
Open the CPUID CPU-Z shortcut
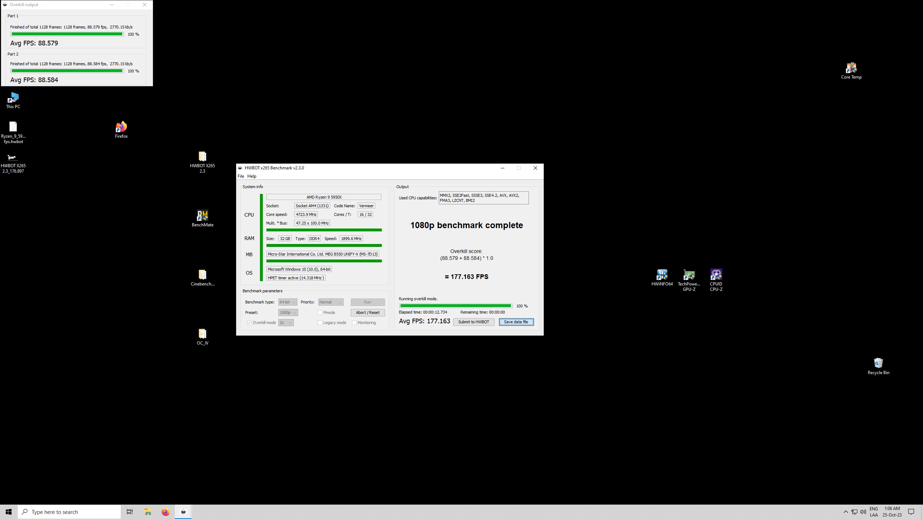pyautogui.click(x=716, y=280)
